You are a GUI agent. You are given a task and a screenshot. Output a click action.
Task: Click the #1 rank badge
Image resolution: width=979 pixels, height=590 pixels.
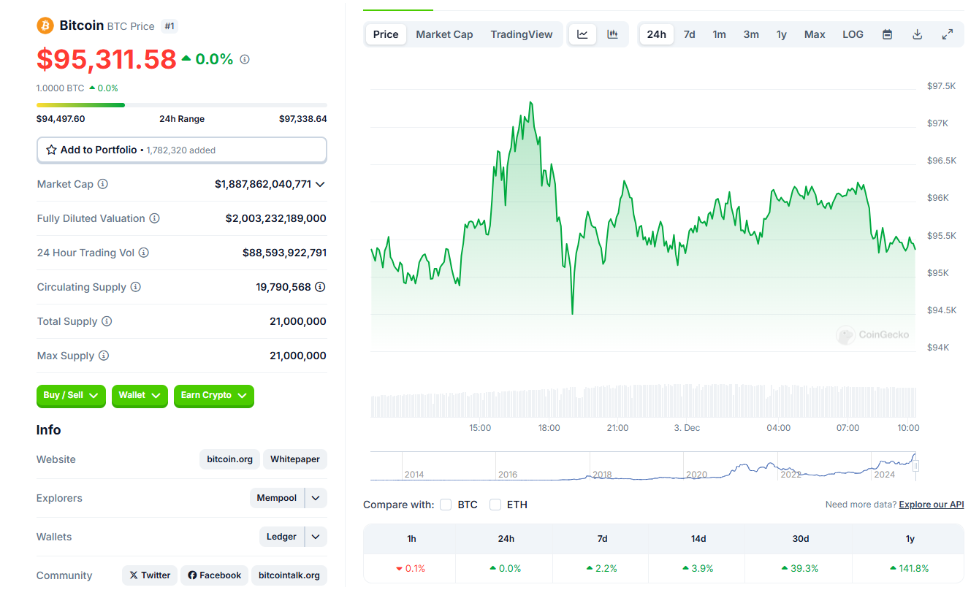[169, 26]
